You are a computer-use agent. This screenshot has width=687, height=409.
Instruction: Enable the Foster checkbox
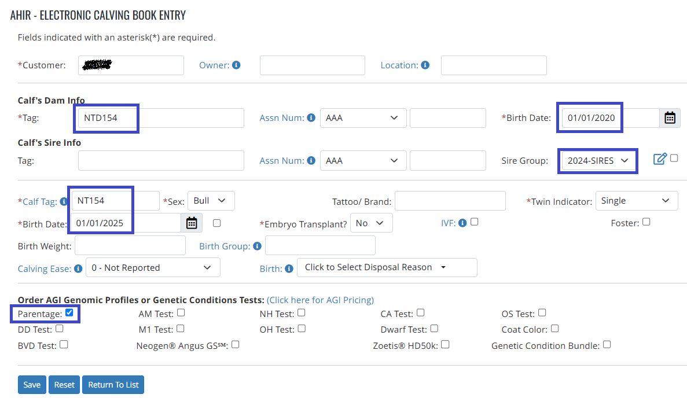646,222
